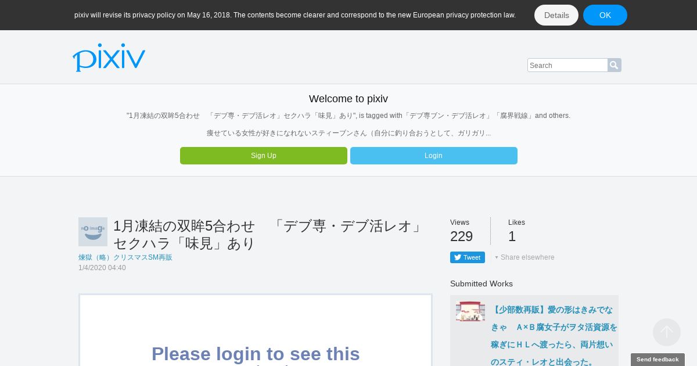Click the Welcome to pixiv heading
This screenshot has width=697, height=366.
pos(348,99)
